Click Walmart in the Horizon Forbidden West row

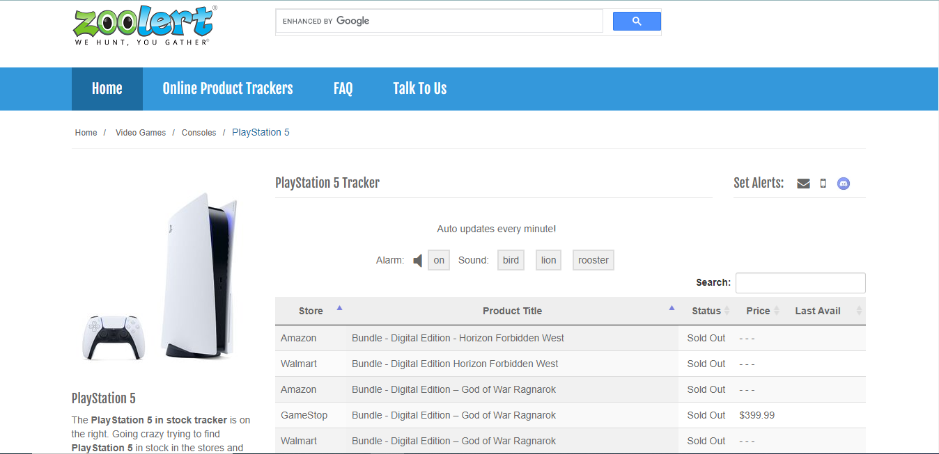point(299,364)
